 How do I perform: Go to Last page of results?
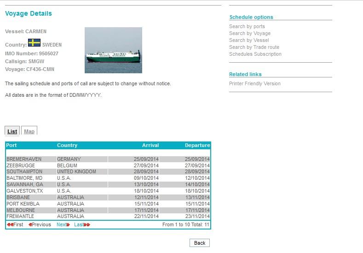82,224
